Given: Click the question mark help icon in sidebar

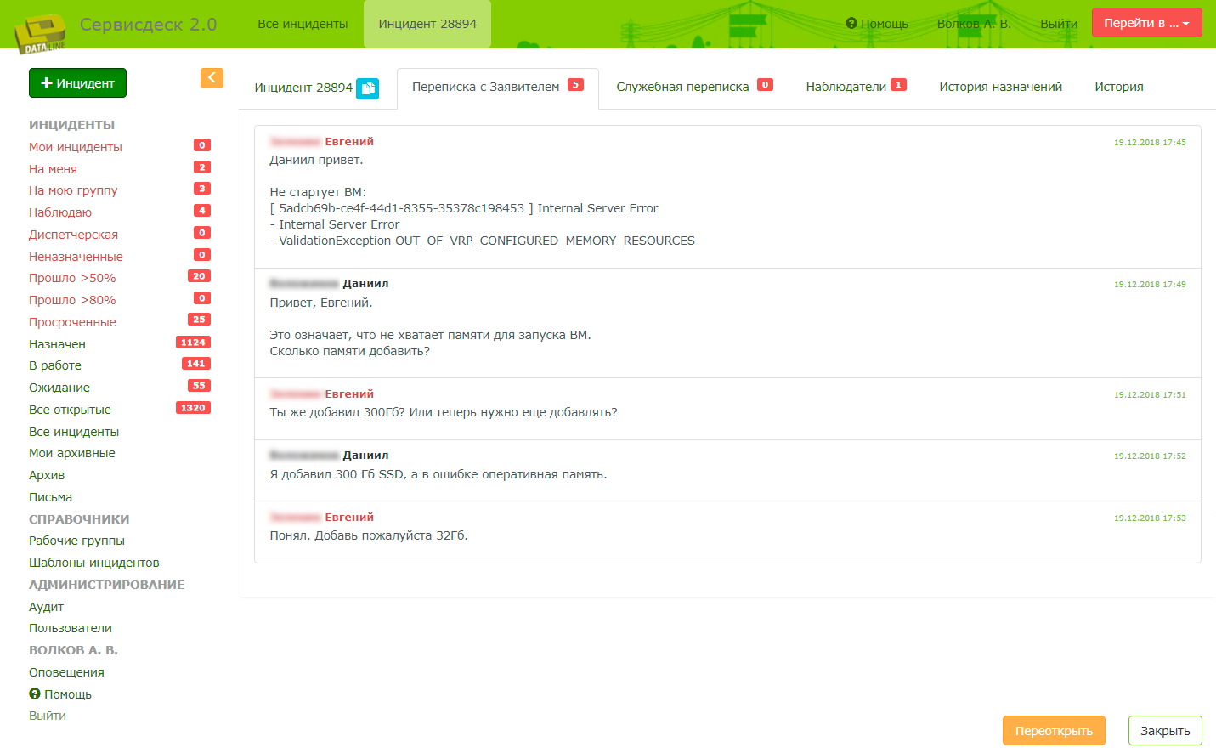Looking at the screenshot, I should point(34,694).
